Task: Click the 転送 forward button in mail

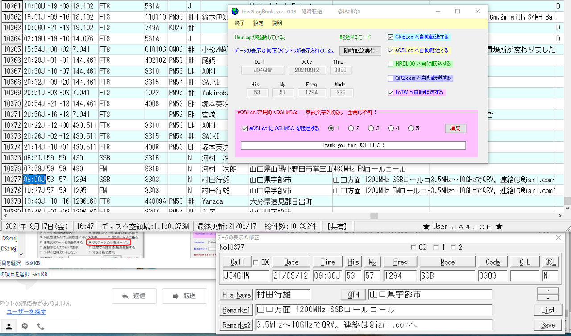Action: (185, 296)
